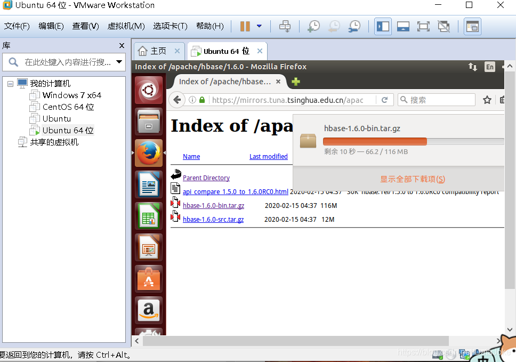Open a new Firefox tab

[x=296, y=82]
